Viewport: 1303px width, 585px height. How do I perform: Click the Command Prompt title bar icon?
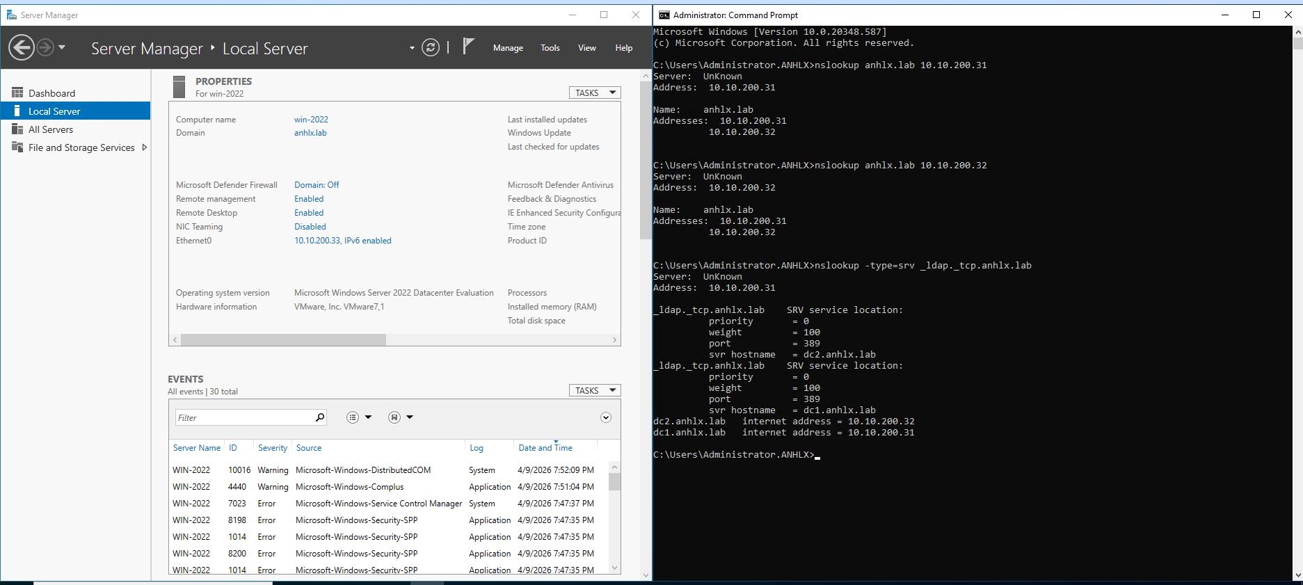coord(664,15)
